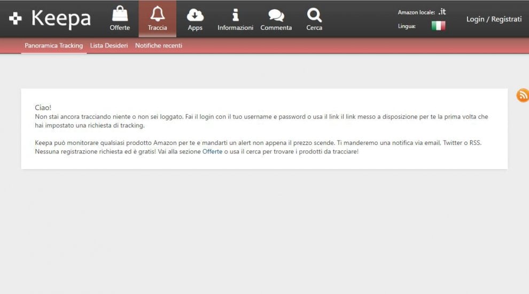
Task: Click the orange RSS feed icon
Action: 523,95
